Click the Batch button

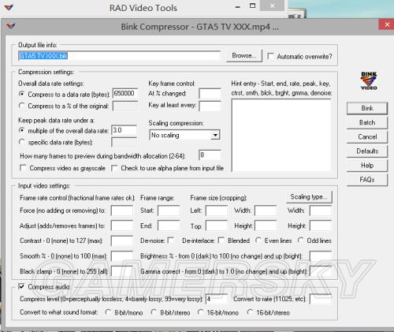[367, 122]
